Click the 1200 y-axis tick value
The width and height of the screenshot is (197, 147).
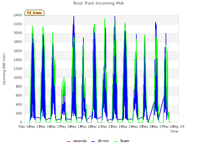[x=18, y=69]
